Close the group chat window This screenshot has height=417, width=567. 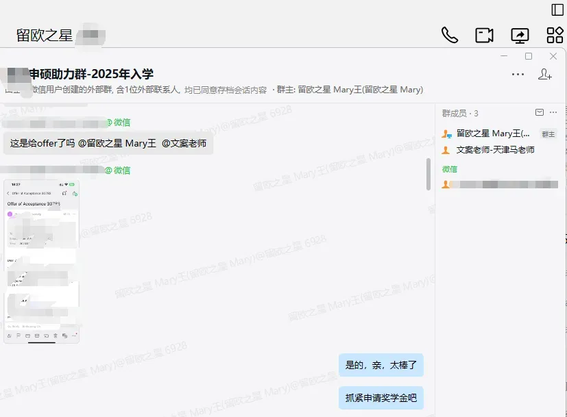click(553, 56)
